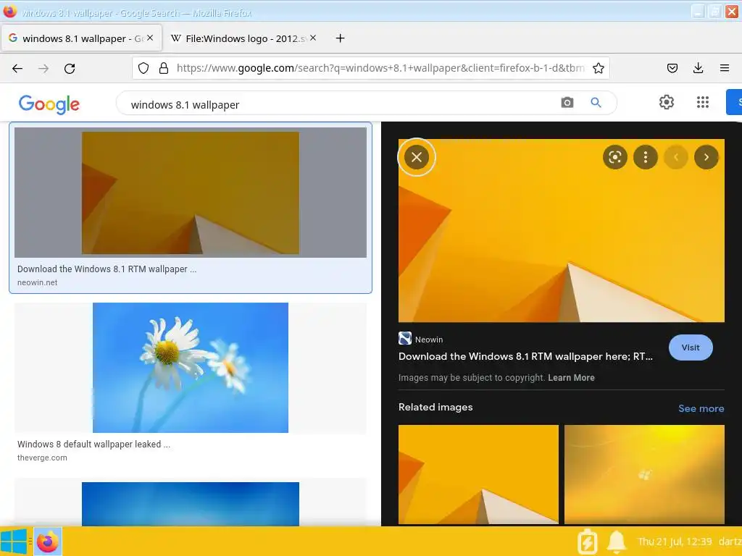Click the address bar URL
The image size is (742, 556).
tap(380, 68)
